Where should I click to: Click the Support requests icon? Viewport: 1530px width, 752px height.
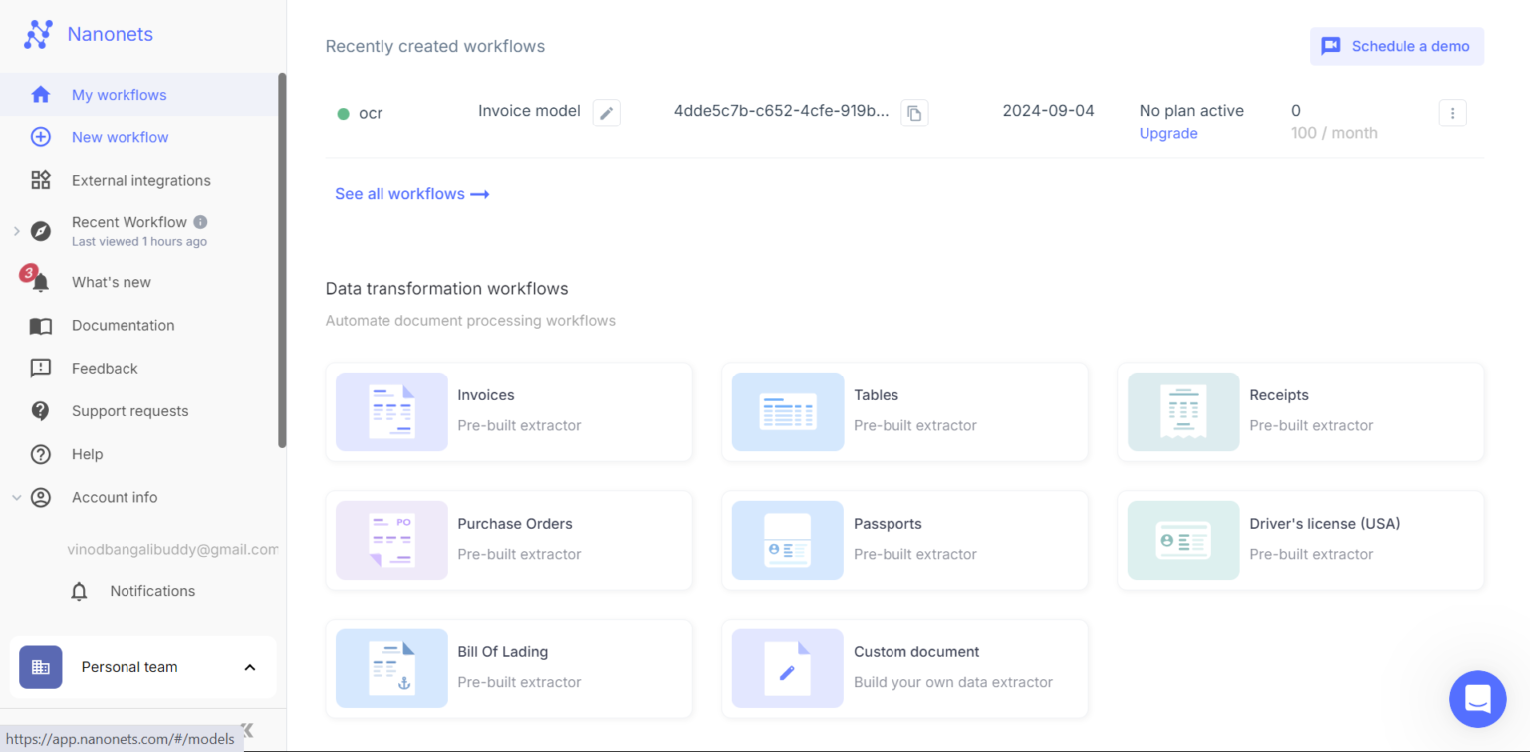pyautogui.click(x=40, y=411)
